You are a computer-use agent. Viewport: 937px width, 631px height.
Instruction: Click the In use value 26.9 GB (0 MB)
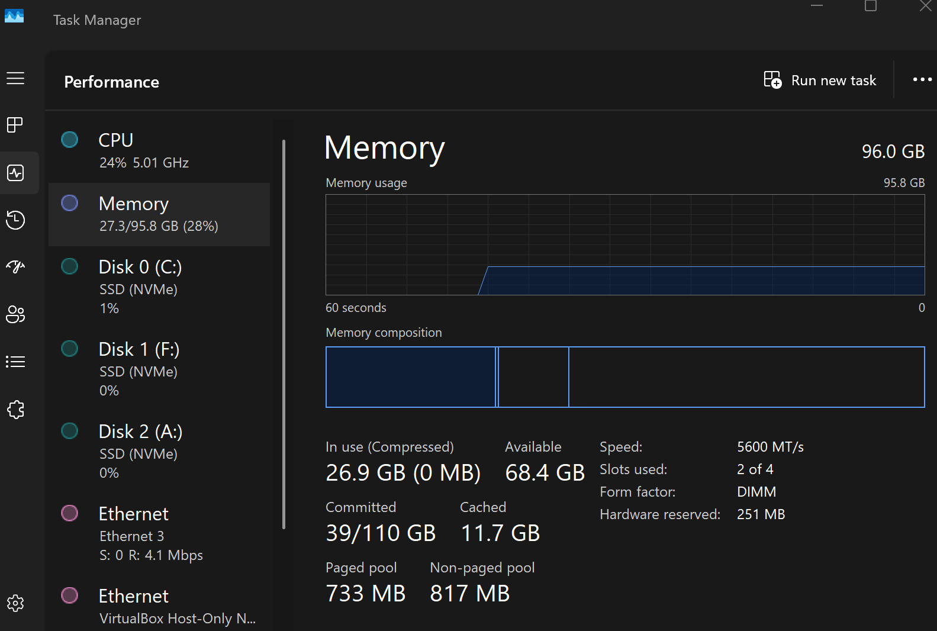403,473
